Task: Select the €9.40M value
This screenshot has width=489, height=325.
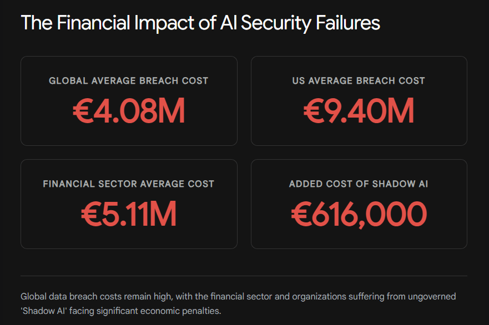Action: coord(359,110)
